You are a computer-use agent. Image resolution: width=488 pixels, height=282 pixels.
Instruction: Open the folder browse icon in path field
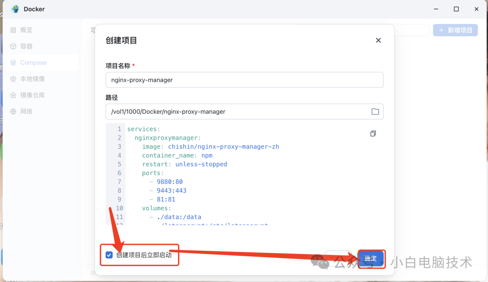pos(375,112)
